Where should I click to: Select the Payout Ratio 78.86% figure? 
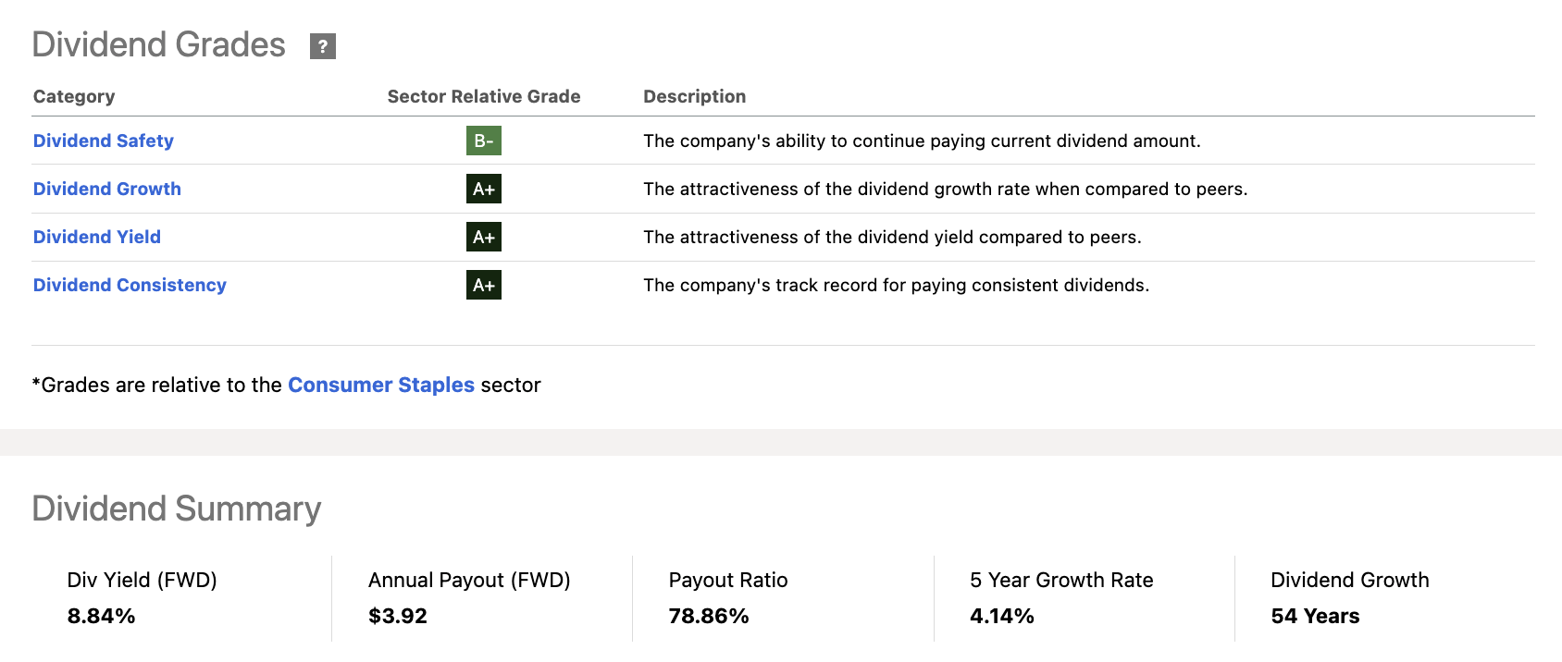click(x=709, y=616)
